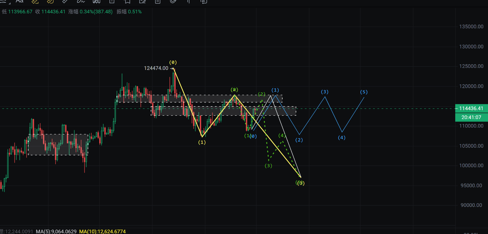Click the MA(5) indicator label
Viewport: 488px width, 234px height.
tap(57, 232)
